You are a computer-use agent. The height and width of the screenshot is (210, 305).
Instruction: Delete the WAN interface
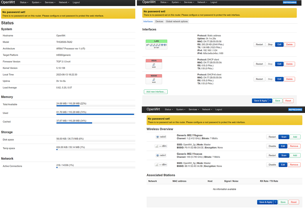point(289,64)
